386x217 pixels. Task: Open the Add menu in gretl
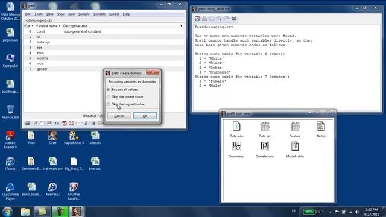(x=71, y=14)
